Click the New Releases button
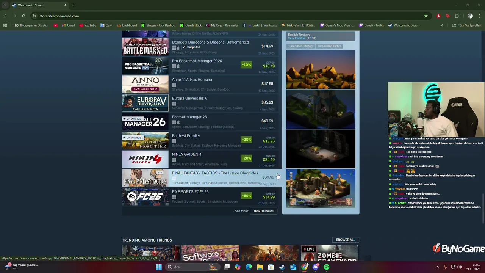 click(263, 211)
